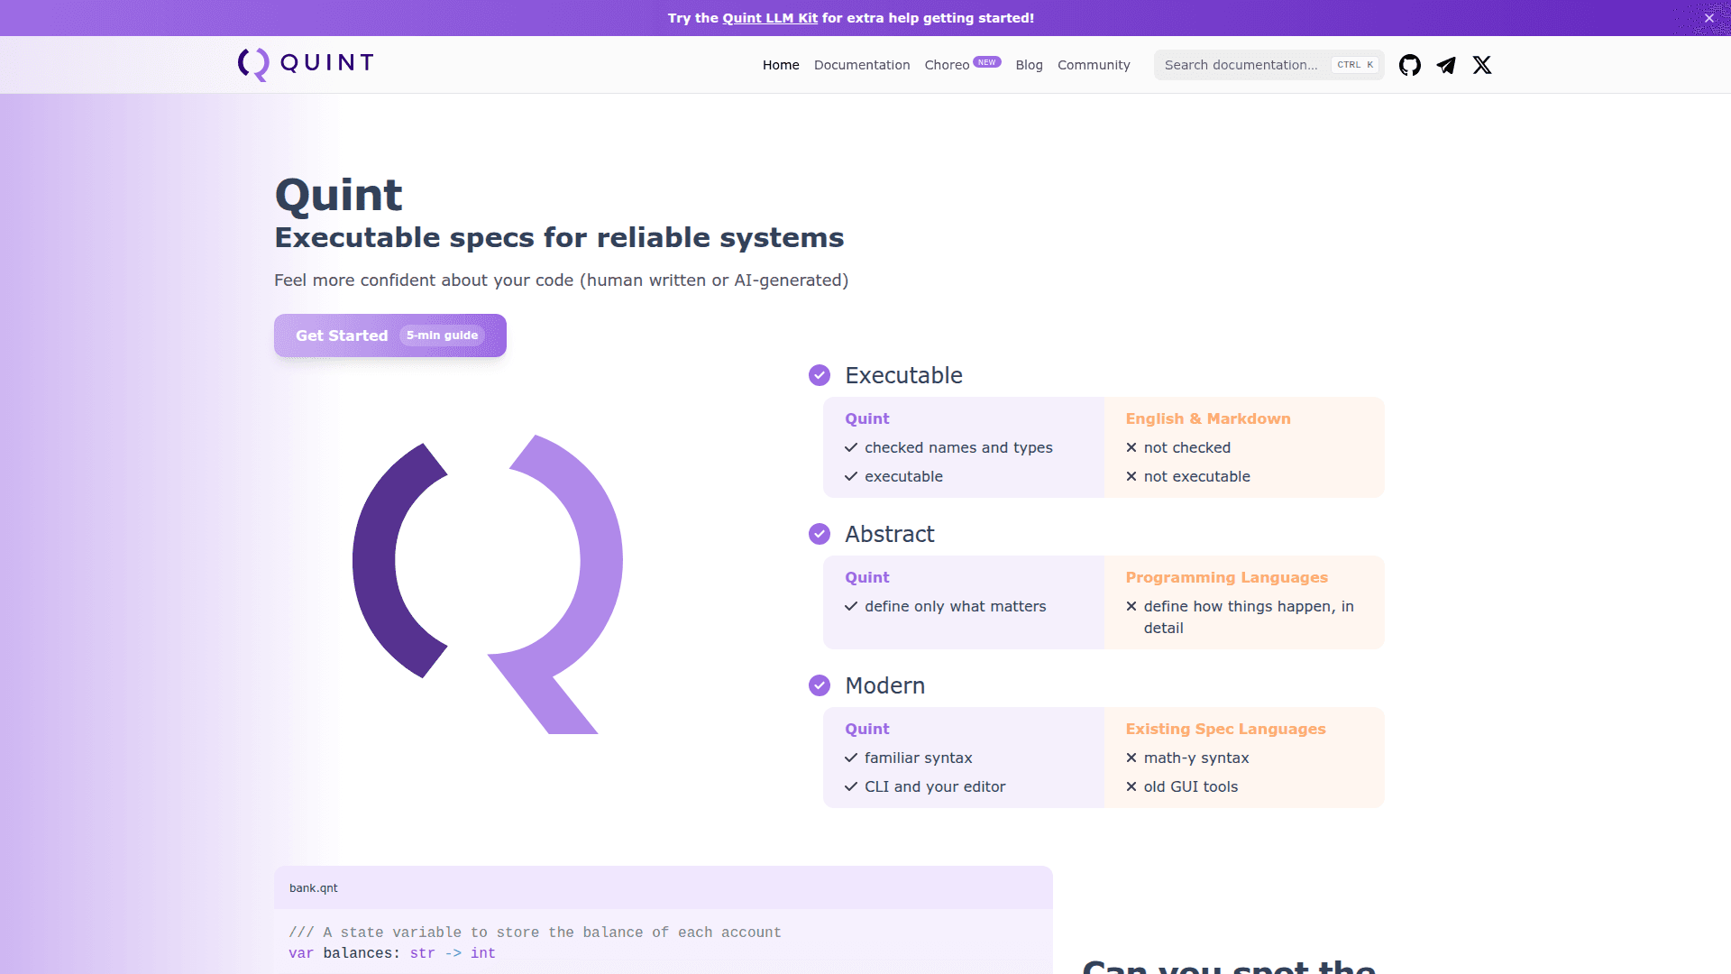Click the CTRL K shortcut badge
1731x974 pixels.
[x=1355, y=65]
